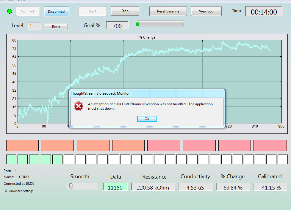Image resolution: width=291 pixels, height=210 pixels.
Task: Click the green Data value 11150
Action: (115, 187)
